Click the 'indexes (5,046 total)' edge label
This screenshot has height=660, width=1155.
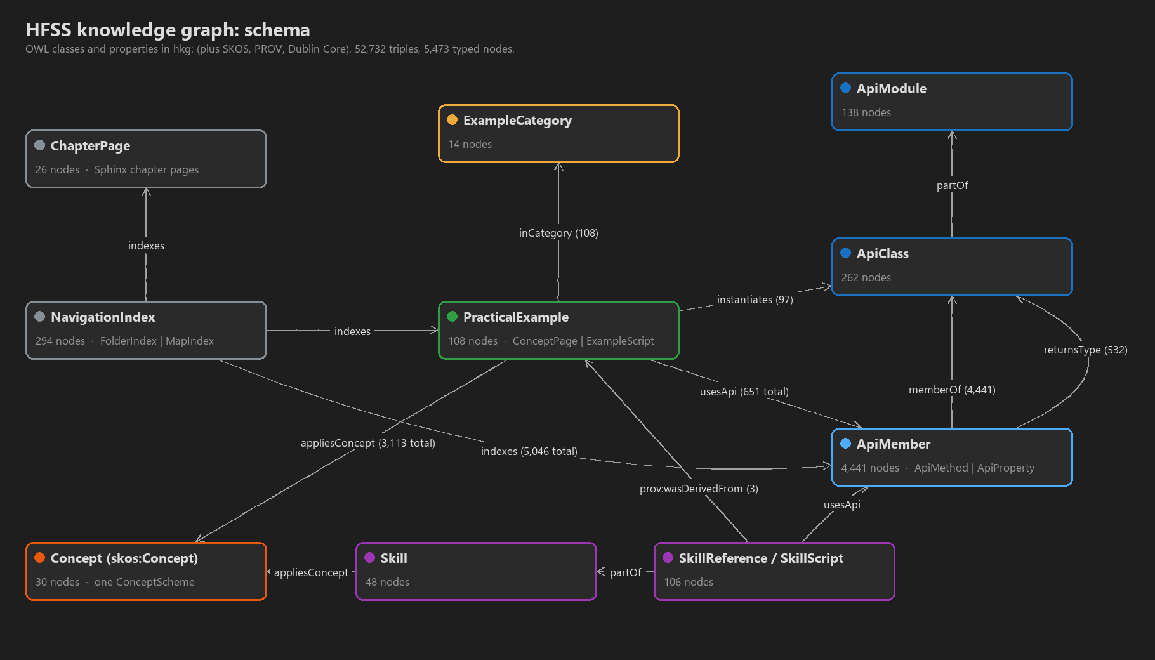click(529, 451)
